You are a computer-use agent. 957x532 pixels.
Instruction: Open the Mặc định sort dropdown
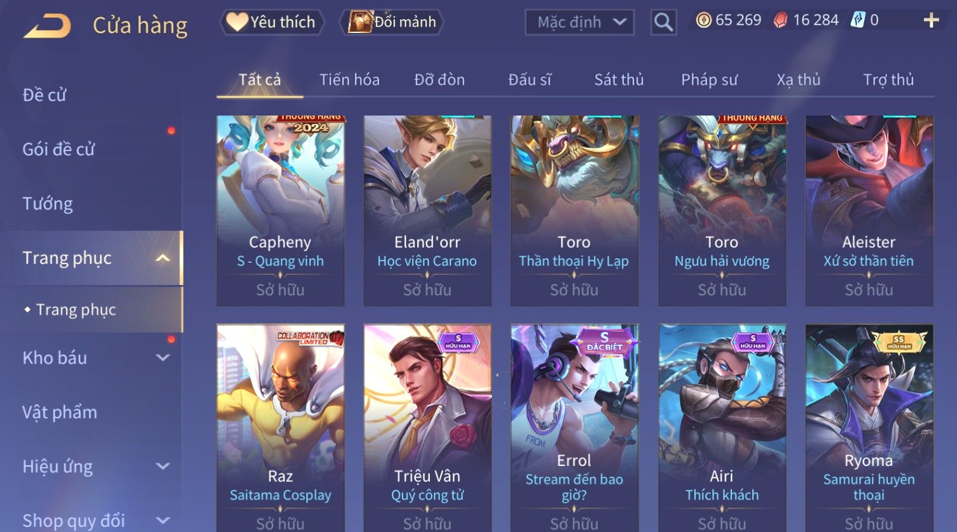click(x=579, y=22)
